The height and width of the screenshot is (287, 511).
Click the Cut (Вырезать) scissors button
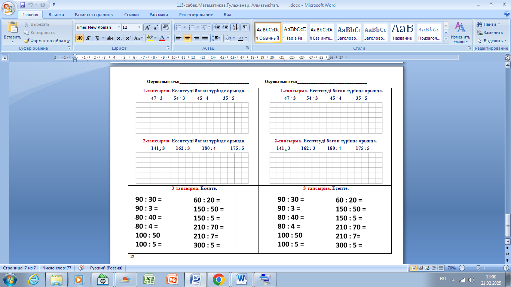(37, 24)
